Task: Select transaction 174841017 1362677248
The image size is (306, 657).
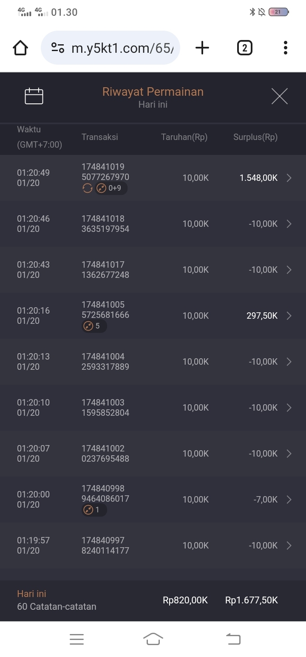Action: point(105,270)
